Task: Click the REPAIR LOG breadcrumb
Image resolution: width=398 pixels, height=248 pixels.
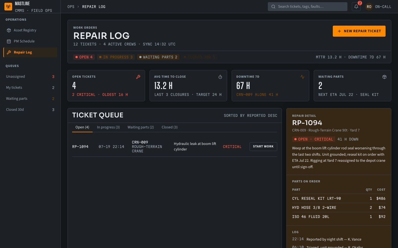Action: click(x=94, y=7)
